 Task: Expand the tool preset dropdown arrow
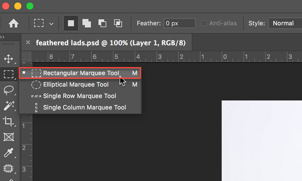point(51,24)
